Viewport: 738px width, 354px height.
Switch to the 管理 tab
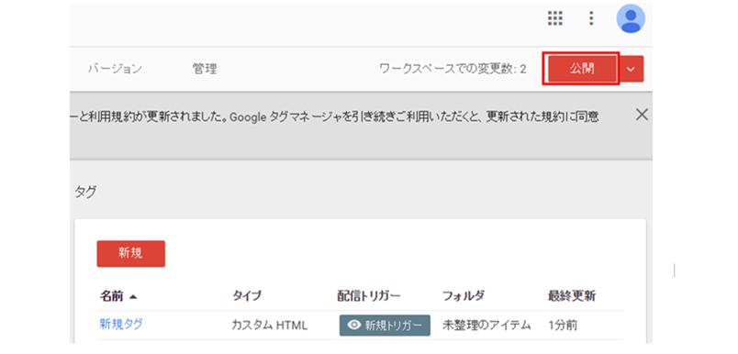205,69
